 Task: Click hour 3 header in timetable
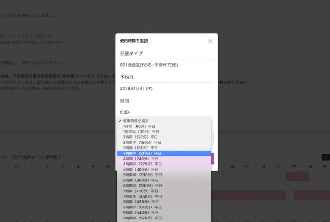63,167
